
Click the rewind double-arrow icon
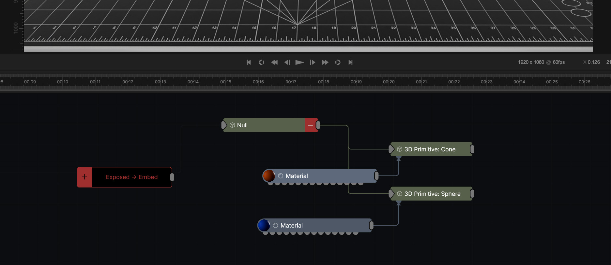click(x=274, y=62)
